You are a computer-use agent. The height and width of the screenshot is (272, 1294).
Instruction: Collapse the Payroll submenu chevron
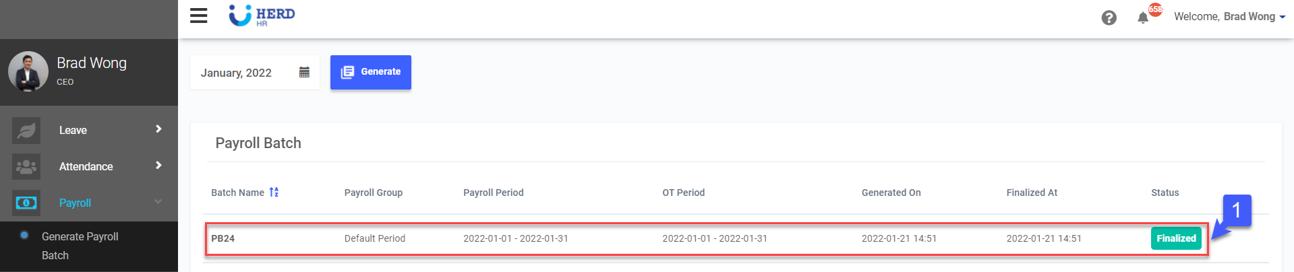(x=158, y=201)
